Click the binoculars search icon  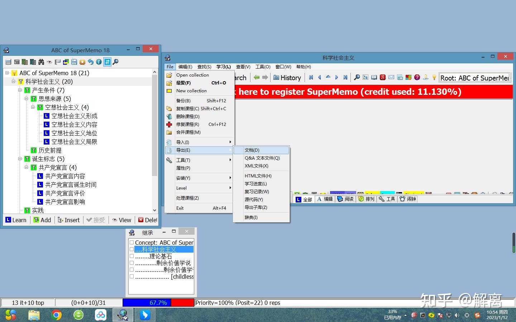[x=41, y=62]
